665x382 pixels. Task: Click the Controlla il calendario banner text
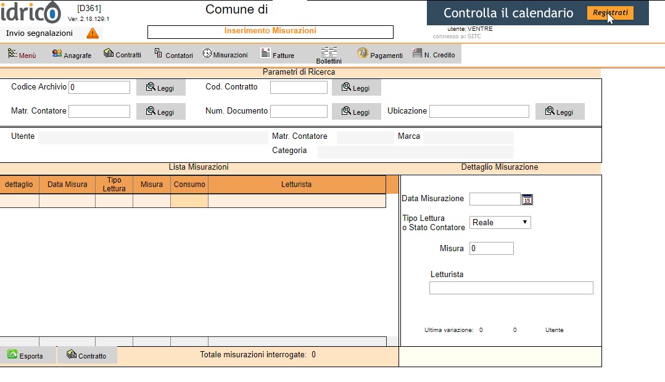(x=508, y=13)
